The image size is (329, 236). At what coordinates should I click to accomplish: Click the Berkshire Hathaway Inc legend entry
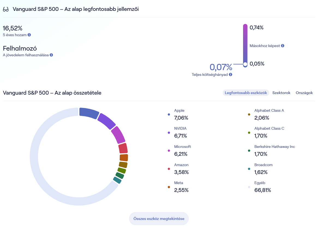click(x=274, y=150)
